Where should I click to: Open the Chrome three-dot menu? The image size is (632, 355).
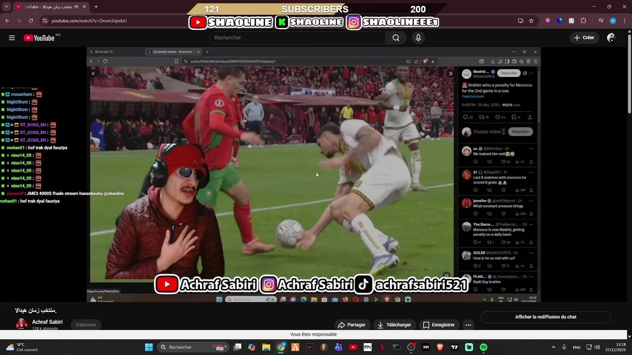(625, 21)
